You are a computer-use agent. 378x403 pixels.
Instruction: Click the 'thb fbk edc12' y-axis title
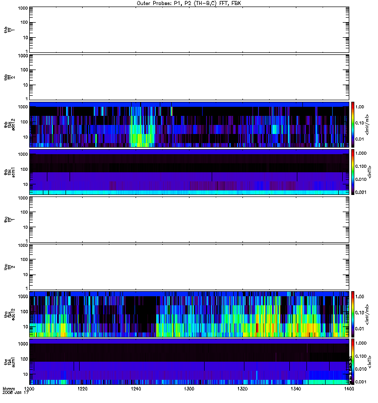point(10,124)
